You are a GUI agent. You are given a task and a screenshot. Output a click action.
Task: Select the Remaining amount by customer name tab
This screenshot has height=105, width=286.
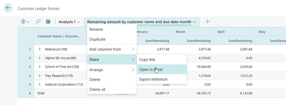tap(139, 22)
